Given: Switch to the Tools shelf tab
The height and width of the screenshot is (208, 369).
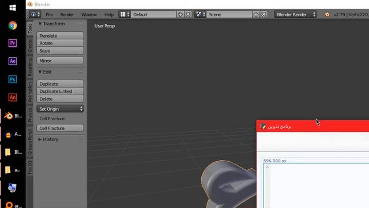Looking at the screenshot, I should [30, 28].
